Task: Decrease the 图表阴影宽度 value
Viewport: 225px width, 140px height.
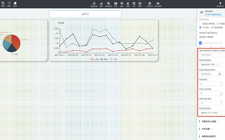Action: point(221,104)
